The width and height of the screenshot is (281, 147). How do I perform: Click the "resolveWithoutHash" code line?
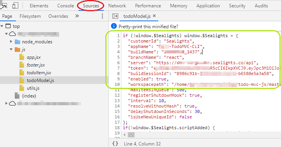pyautogui.click(x=162, y=106)
